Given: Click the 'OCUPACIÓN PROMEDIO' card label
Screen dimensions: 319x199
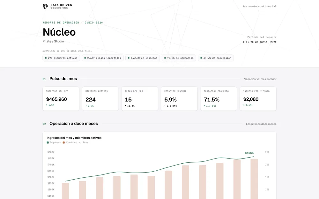Looking at the screenshot, I should click(216, 91).
